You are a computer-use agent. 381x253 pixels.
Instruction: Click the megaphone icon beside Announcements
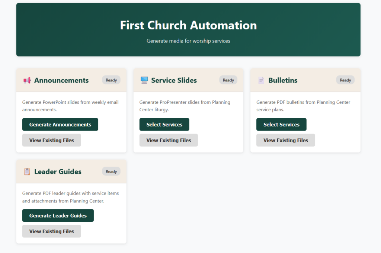pyautogui.click(x=27, y=80)
